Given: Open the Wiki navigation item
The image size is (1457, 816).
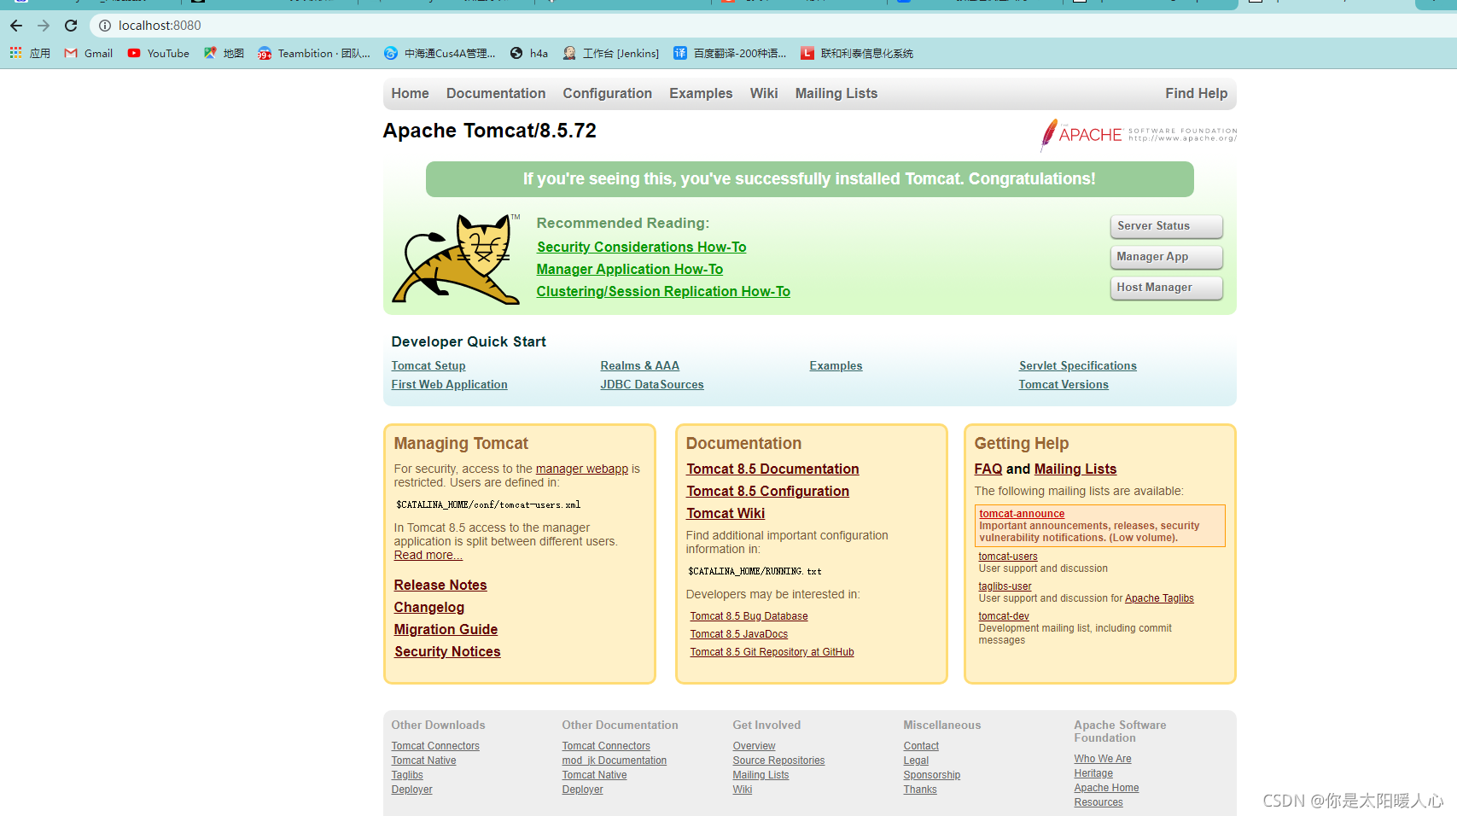Looking at the screenshot, I should click(x=764, y=94).
